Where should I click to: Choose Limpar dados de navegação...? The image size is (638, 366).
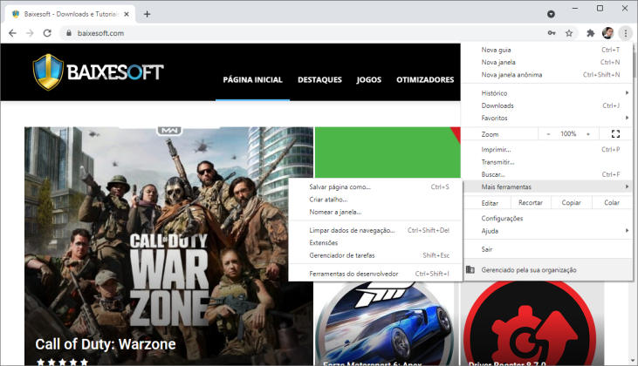(375, 230)
